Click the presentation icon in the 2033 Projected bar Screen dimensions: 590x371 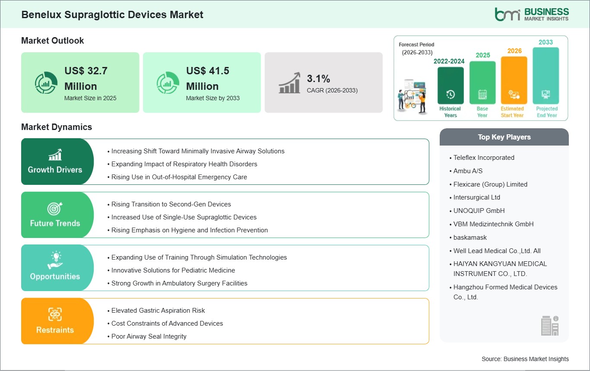(x=546, y=94)
